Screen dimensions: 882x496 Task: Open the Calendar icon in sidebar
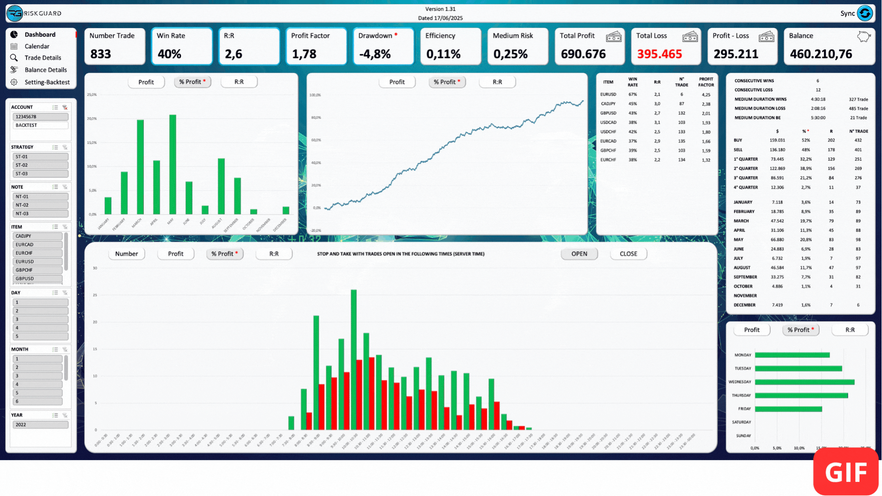(14, 46)
